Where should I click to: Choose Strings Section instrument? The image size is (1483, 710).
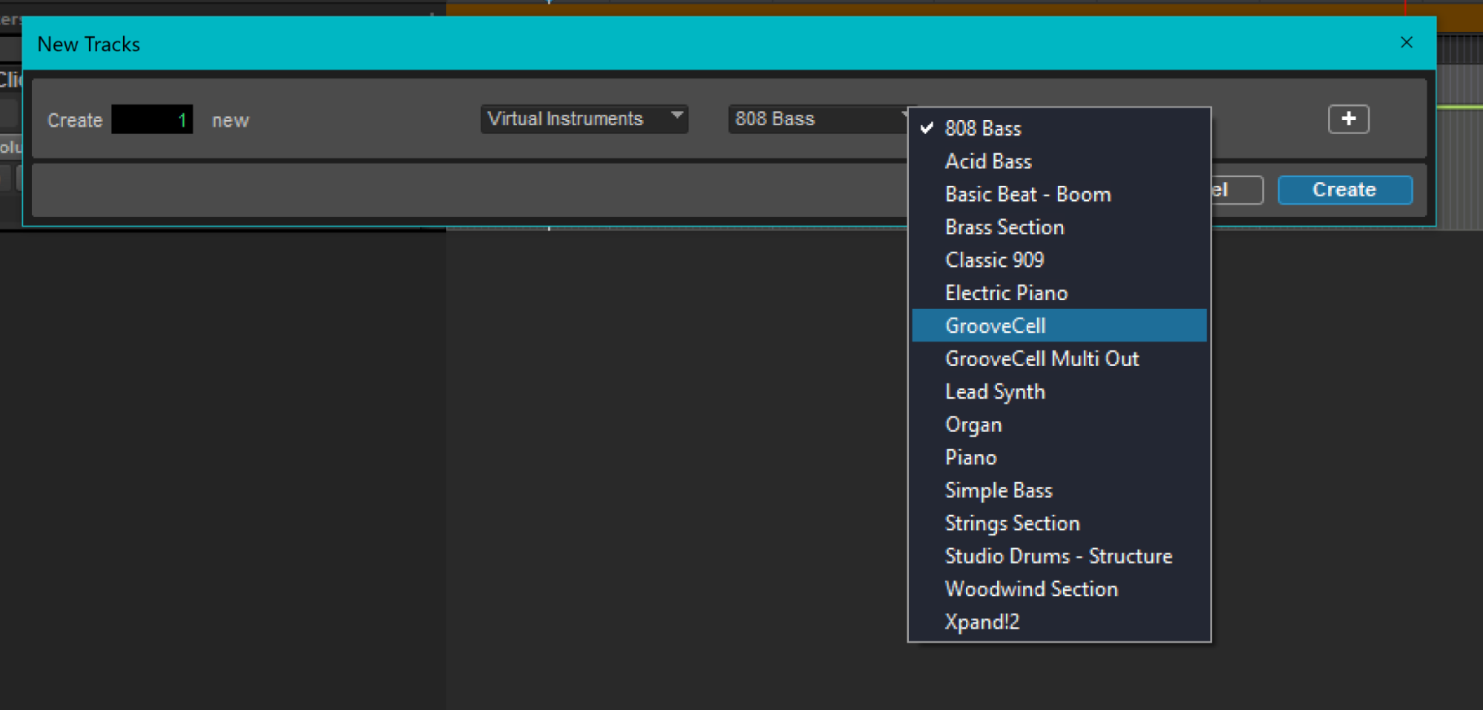pyautogui.click(x=1012, y=523)
